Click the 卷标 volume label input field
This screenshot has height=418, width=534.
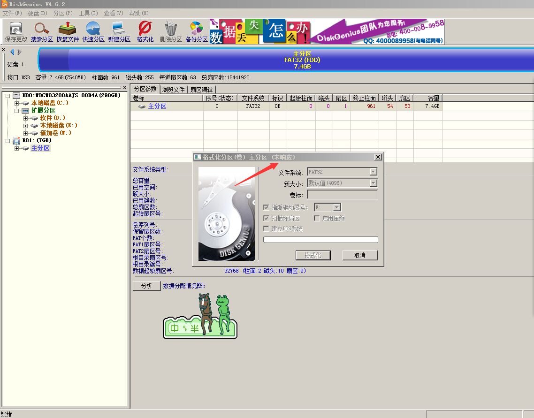tap(342, 195)
